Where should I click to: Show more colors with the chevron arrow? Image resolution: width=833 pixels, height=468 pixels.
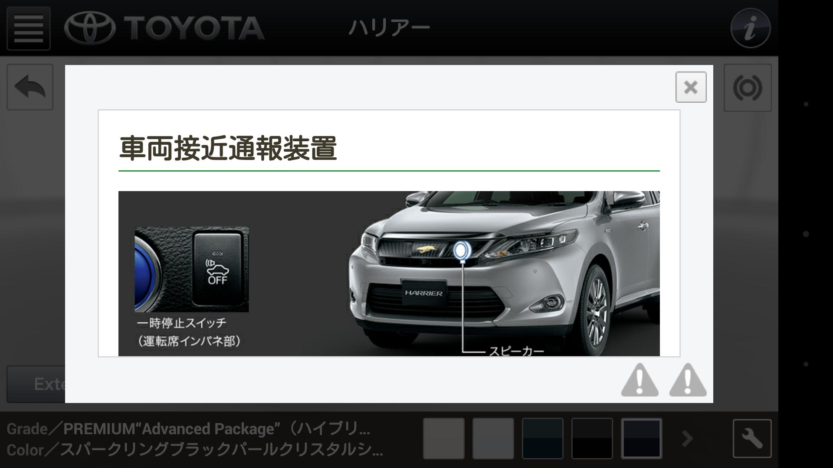pos(687,439)
